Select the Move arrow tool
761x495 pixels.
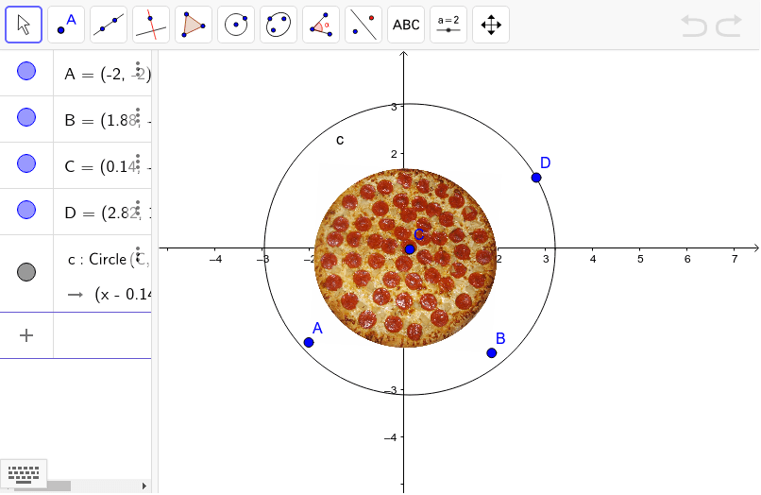point(24,25)
